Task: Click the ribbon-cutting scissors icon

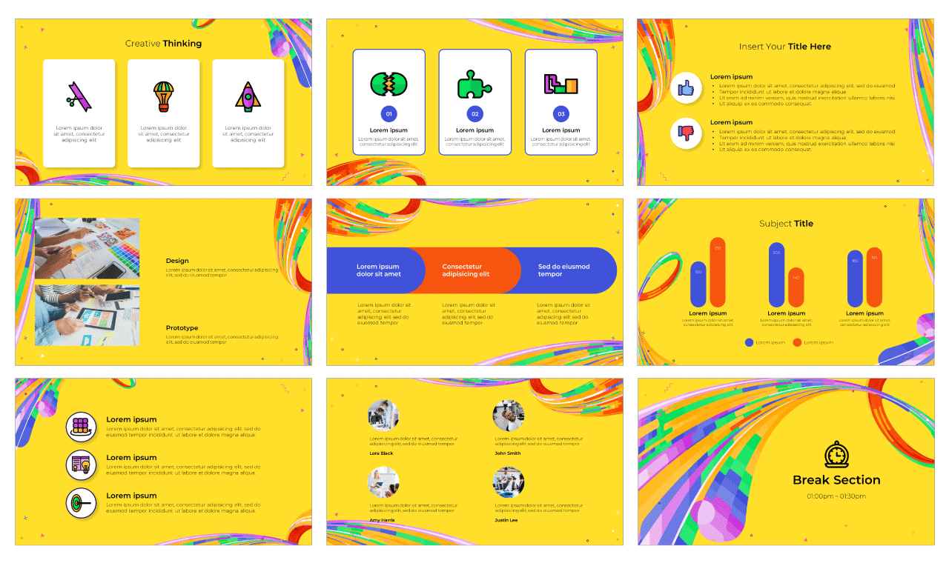Action: click(79, 96)
